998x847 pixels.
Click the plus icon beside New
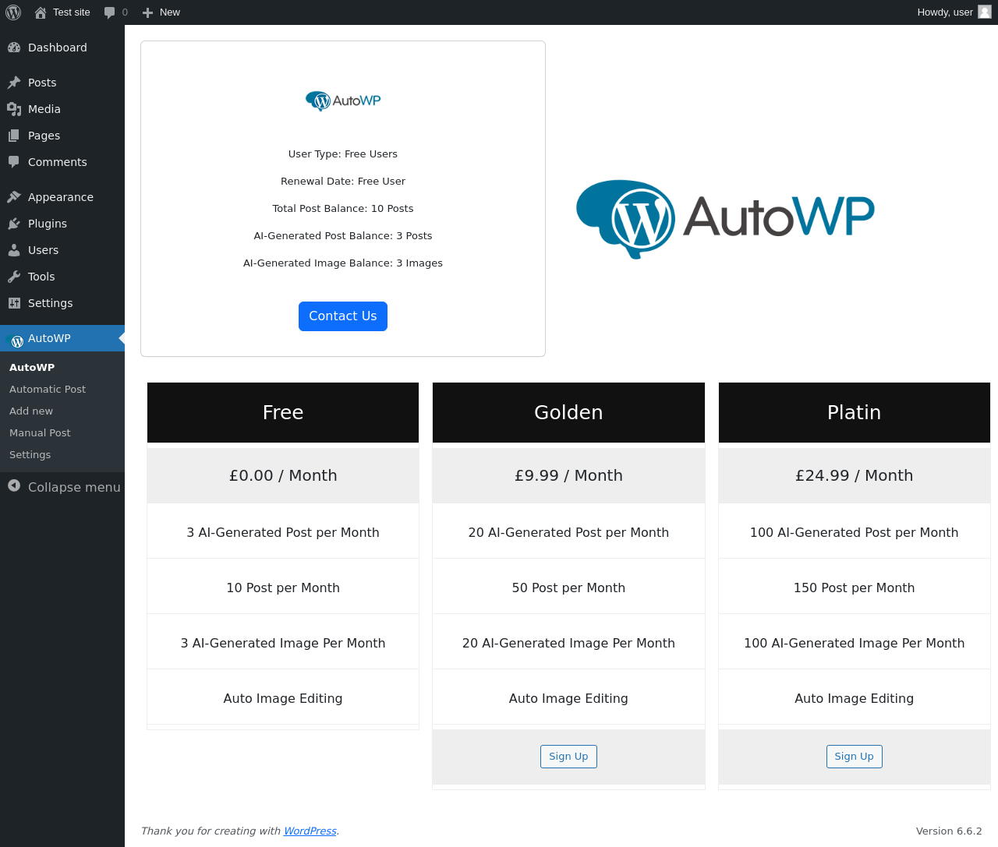click(x=147, y=12)
